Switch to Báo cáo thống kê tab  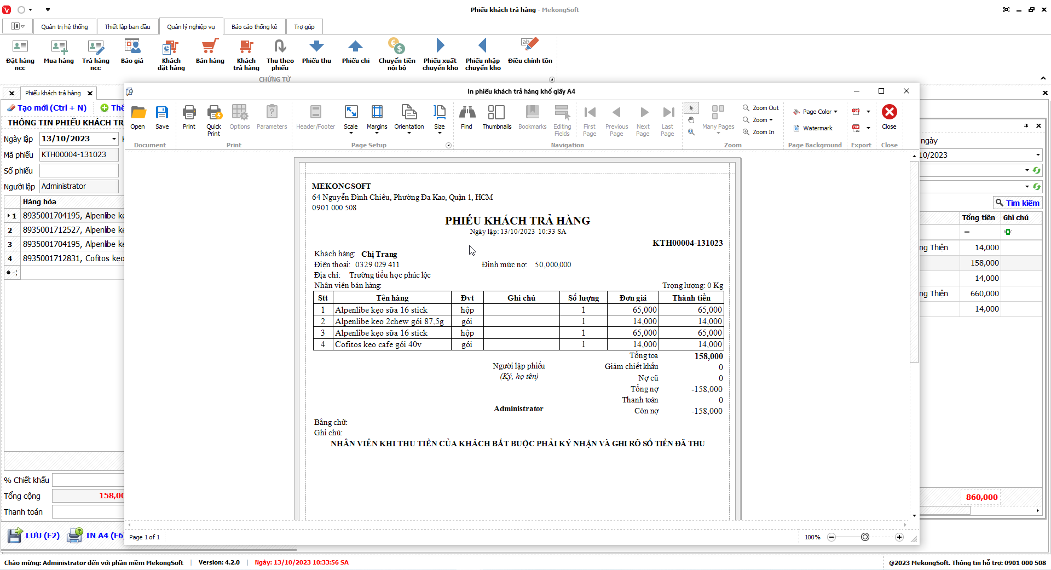pos(254,27)
